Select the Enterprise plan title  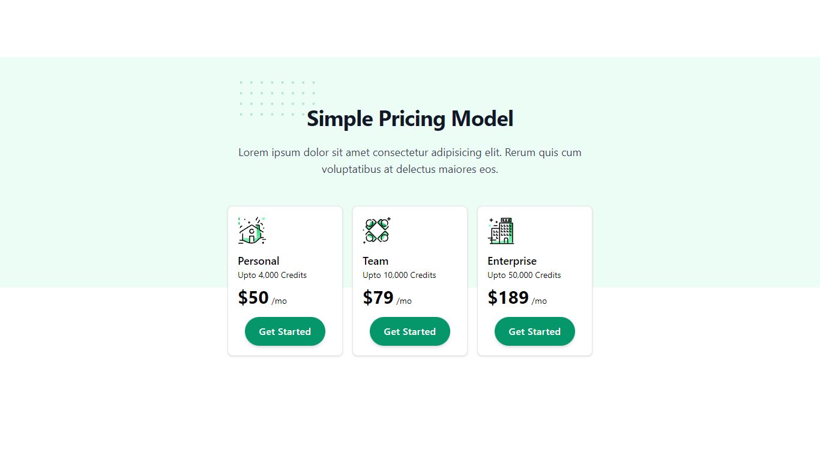pyautogui.click(x=511, y=261)
